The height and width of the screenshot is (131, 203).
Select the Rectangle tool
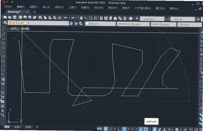click(3, 48)
